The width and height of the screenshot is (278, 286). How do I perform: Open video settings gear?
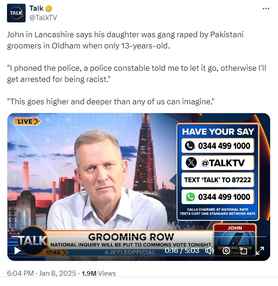click(226, 251)
